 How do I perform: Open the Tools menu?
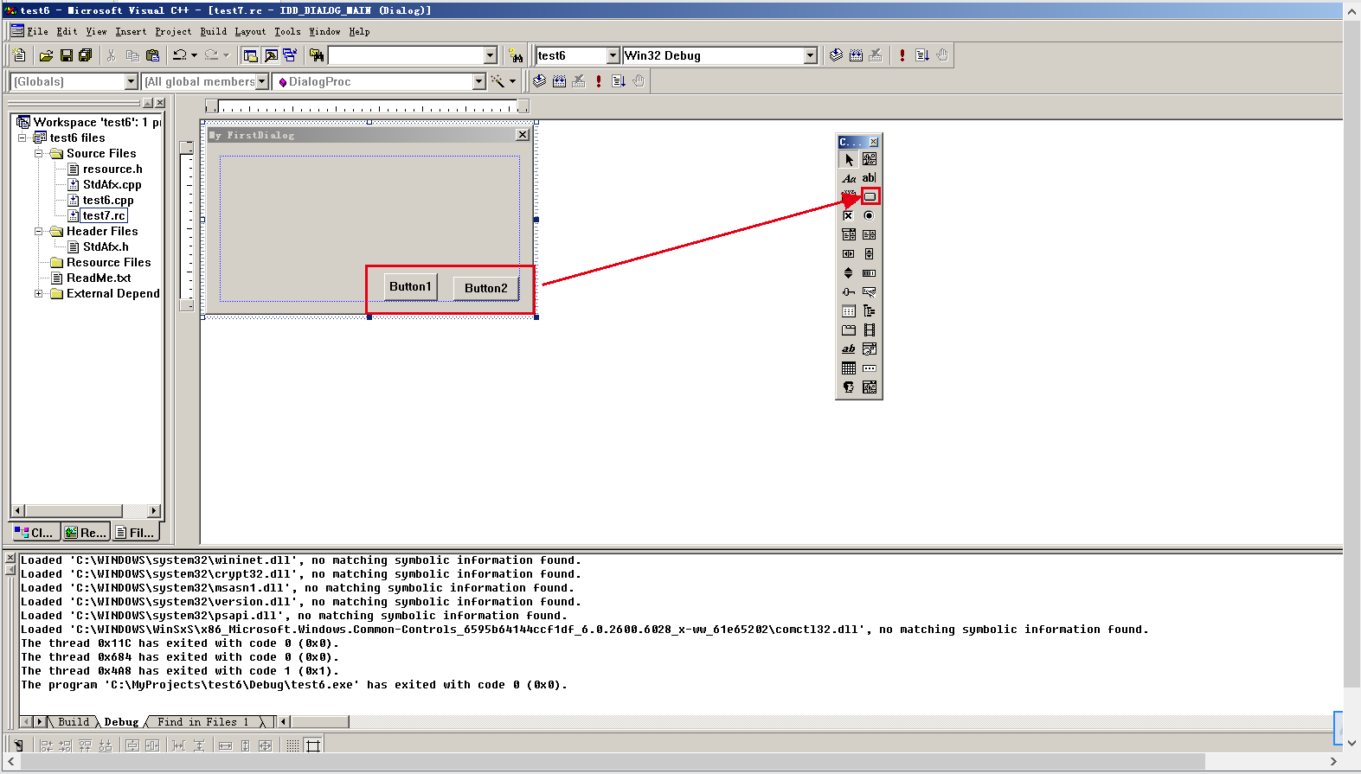(x=287, y=32)
